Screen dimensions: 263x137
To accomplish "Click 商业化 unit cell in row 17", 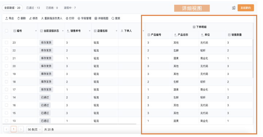I will click(204, 90).
